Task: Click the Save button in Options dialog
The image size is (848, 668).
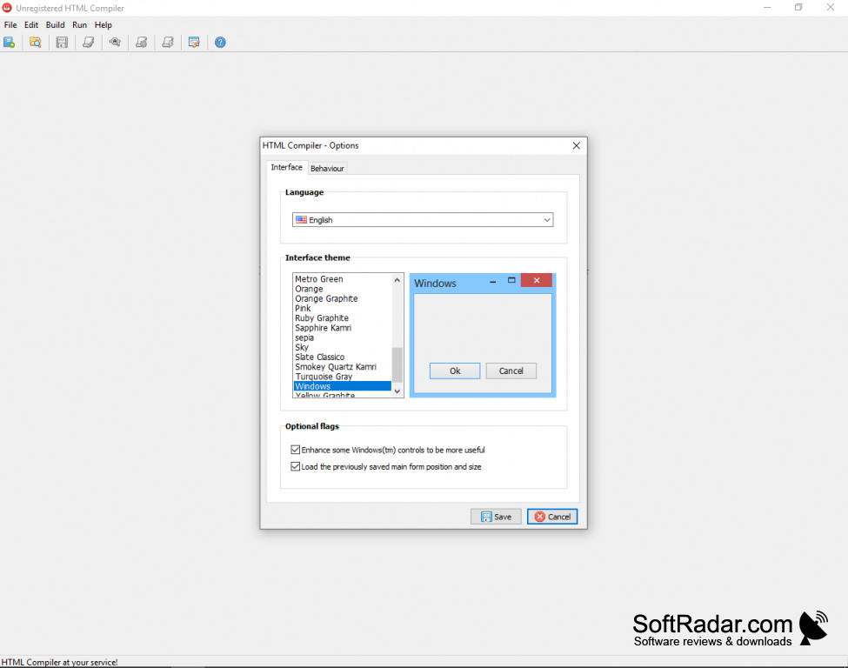Action: pos(496,517)
